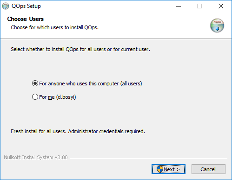Select the all users radio circle

pyautogui.click(x=35, y=84)
